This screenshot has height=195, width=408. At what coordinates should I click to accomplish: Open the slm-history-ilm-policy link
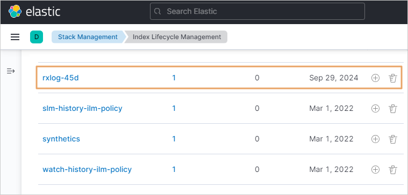(x=82, y=108)
